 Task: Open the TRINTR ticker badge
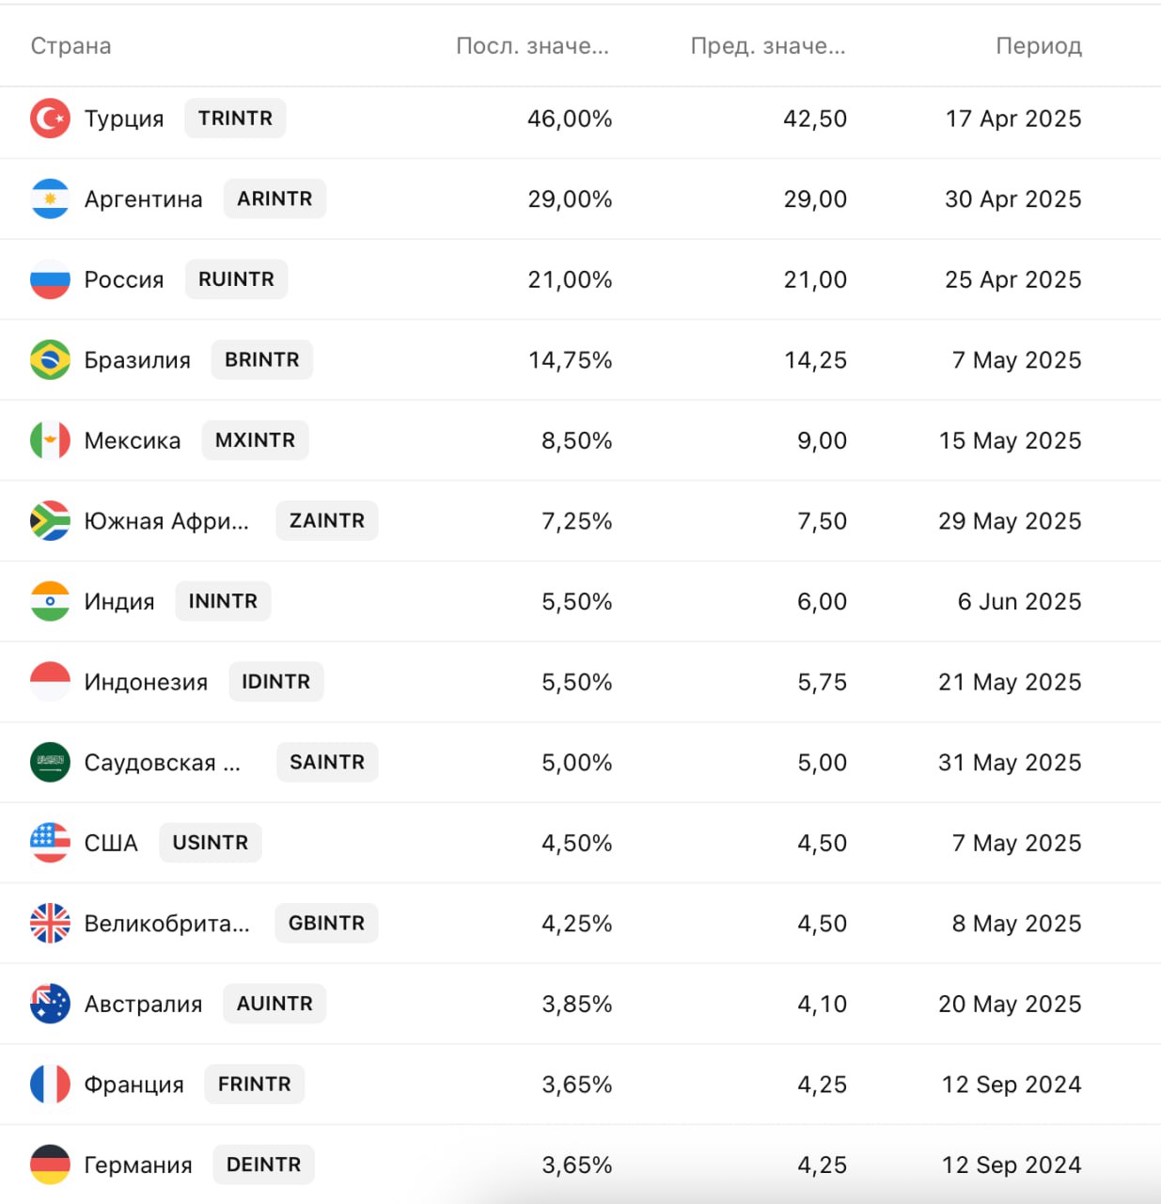click(x=235, y=119)
